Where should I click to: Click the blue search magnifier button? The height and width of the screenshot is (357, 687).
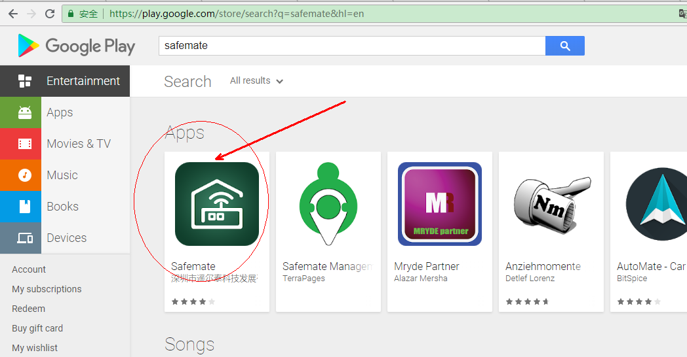565,46
